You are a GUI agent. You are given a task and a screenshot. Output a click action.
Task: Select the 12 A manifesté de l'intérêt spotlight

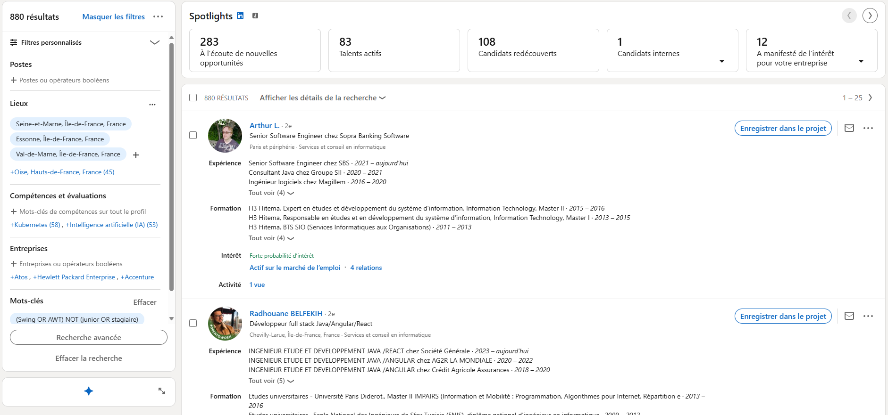tap(812, 50)
